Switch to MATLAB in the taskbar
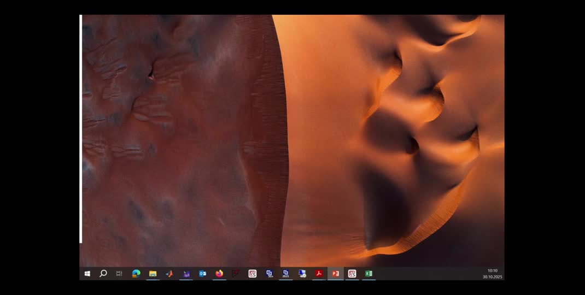585x295 pixels. (169, 274)
